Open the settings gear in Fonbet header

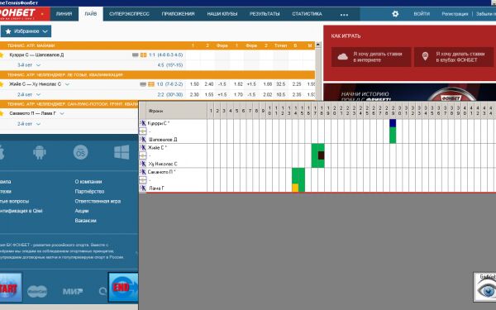tap(395, 14)
